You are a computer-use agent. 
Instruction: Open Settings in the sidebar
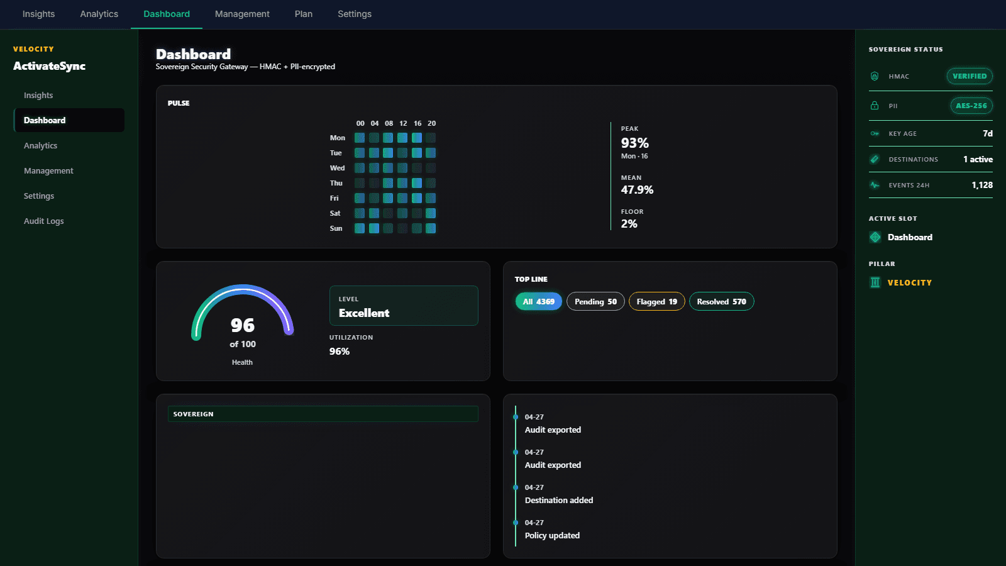pyautogui.click(x=69, y=196)
